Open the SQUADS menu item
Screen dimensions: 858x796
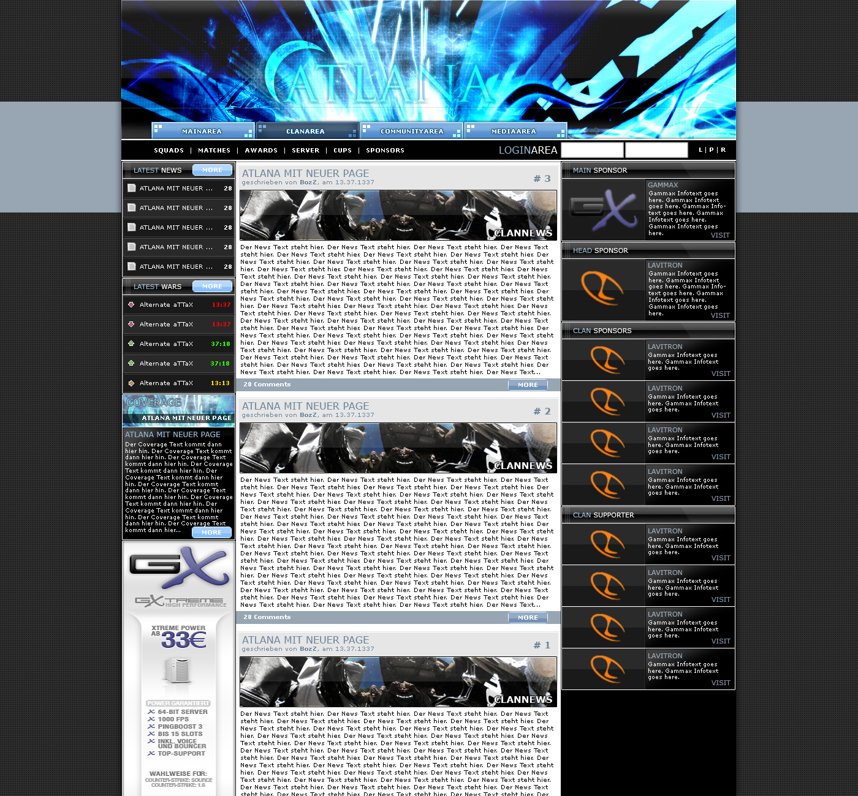169,150
